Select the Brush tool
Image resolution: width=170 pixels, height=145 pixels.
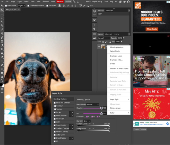[2, 37]
